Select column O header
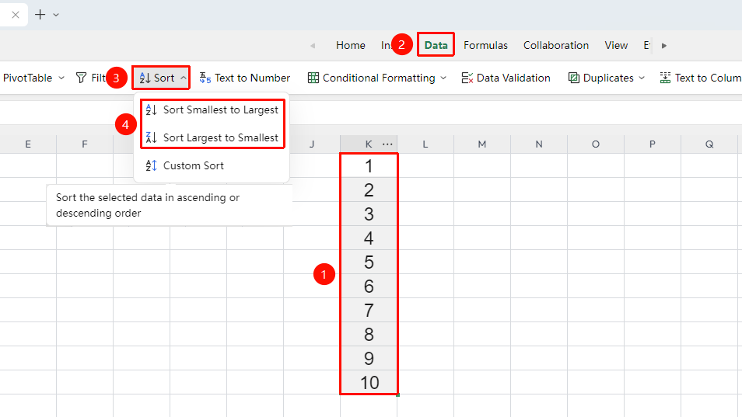 tap(596, 144)
